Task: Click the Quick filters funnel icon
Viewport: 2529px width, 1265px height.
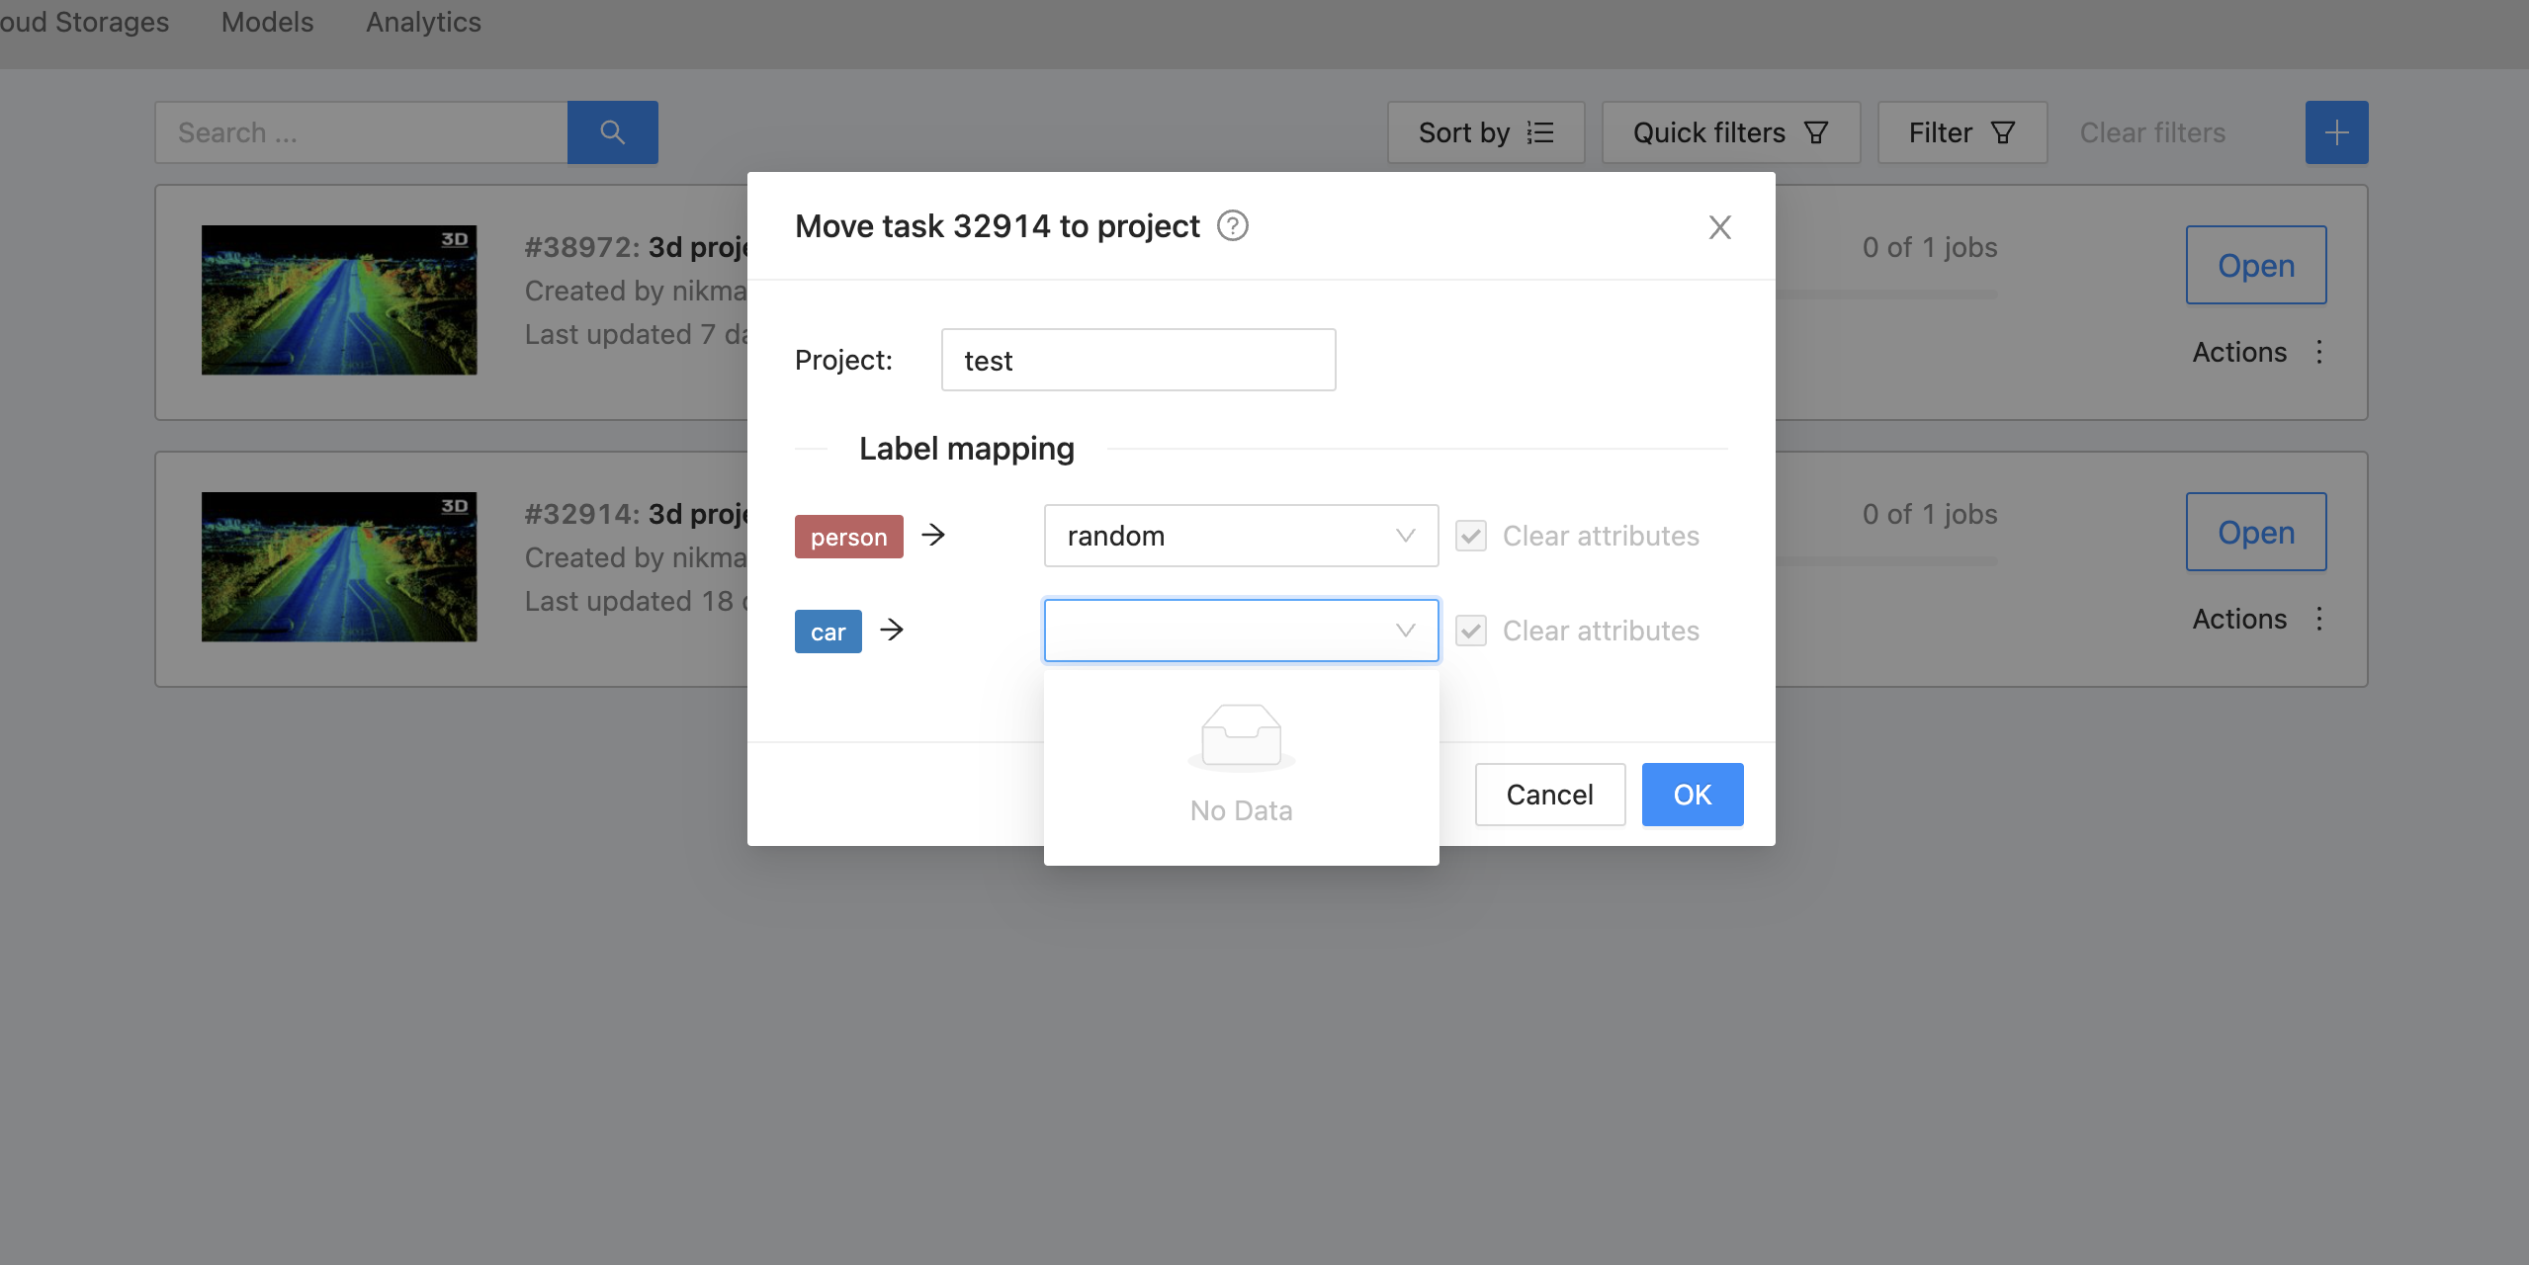Action: coord(1817,132)
